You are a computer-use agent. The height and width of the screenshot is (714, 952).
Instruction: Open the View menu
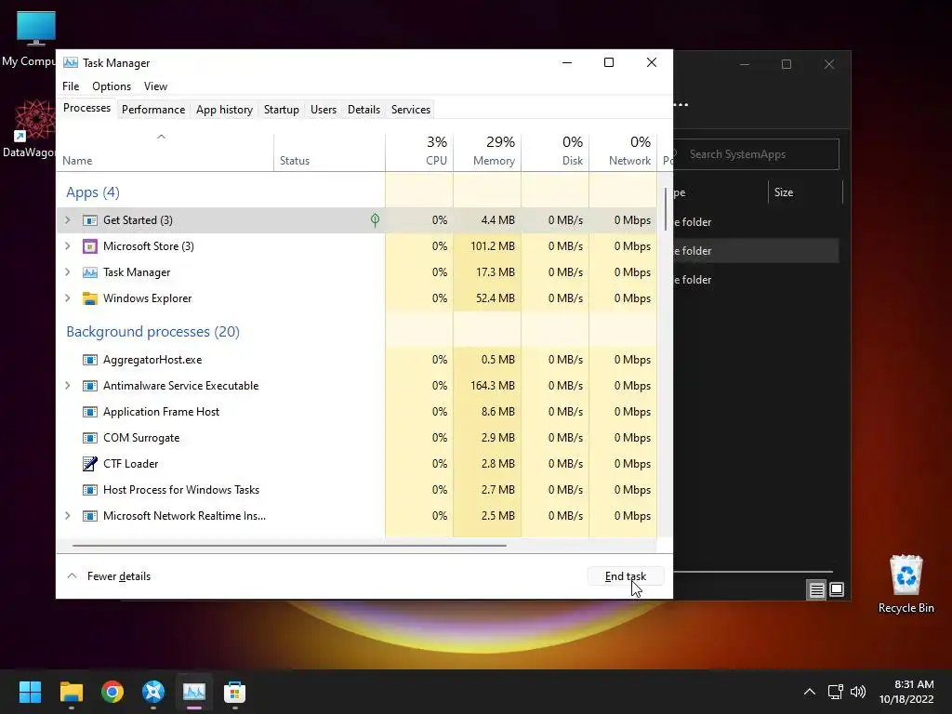[155, 86]
